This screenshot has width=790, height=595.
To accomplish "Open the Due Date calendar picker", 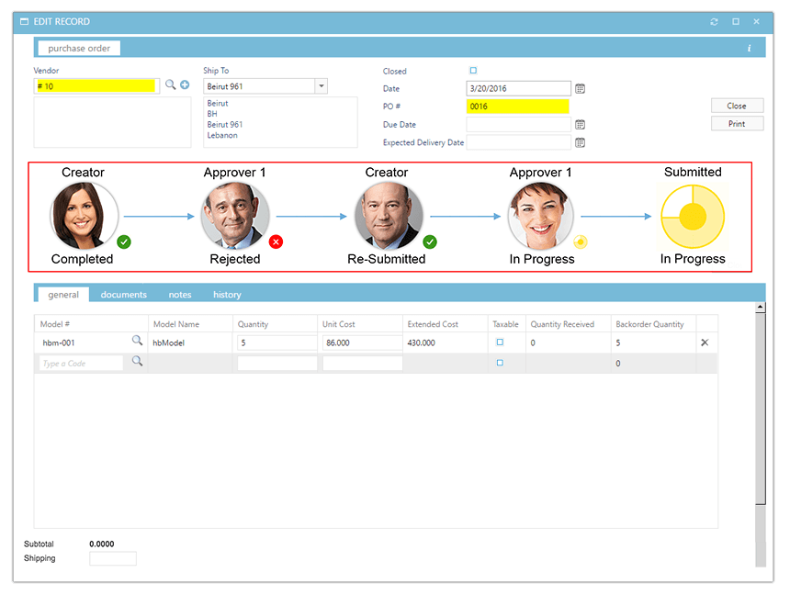I will (x=580, y=124).
